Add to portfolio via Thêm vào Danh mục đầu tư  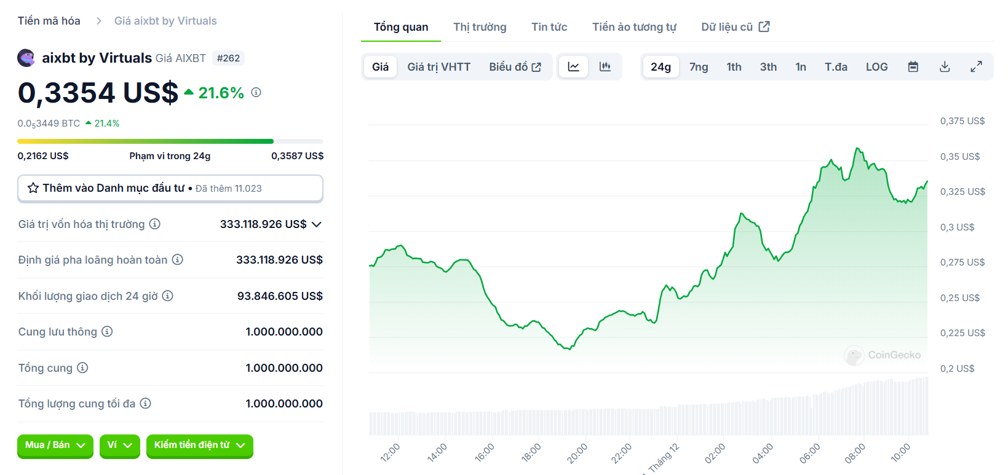(170, 188)
